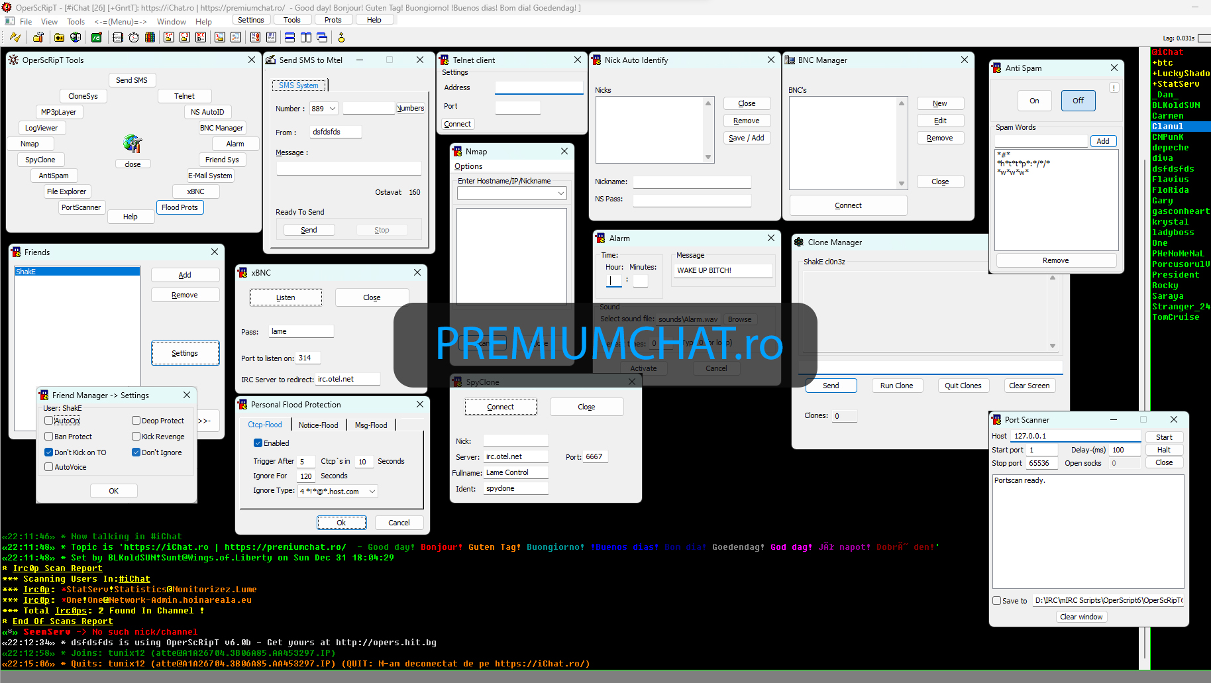This screenshot has height=683, width=1211.
Task: Open the Colors toolbar icon
Action: pos(150,37)
